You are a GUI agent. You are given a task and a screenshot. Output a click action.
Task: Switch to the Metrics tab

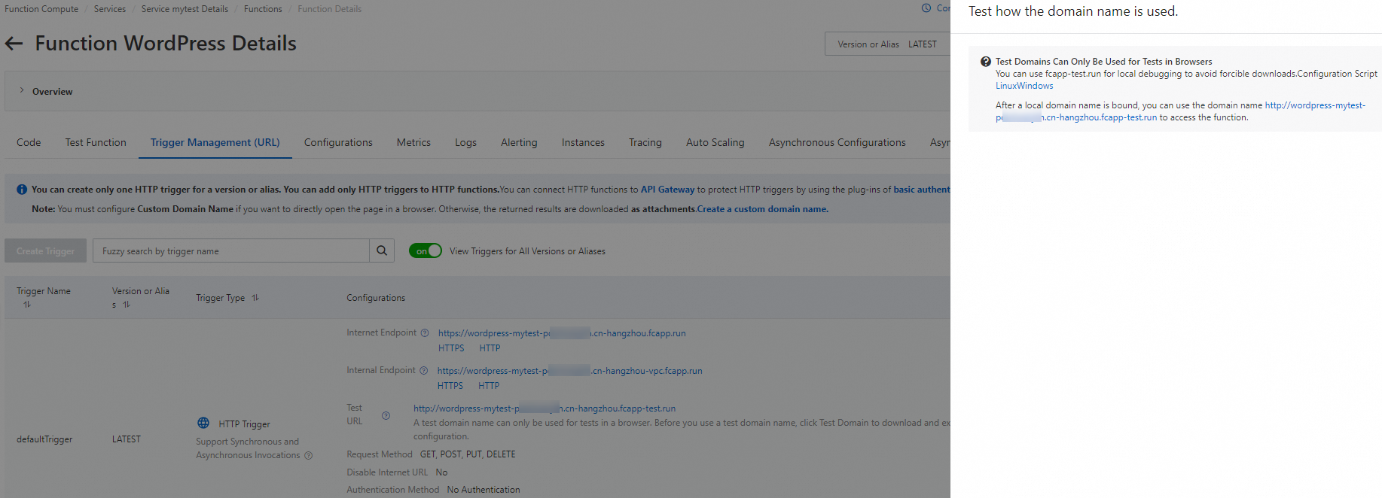click(413, 142)
